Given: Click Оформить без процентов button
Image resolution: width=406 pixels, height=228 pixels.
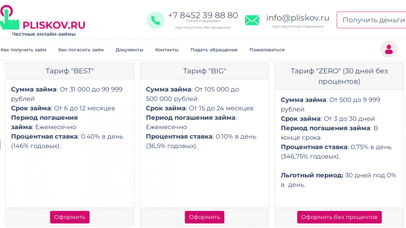Looking at the screenshot, I should click(x=339, y=217).
